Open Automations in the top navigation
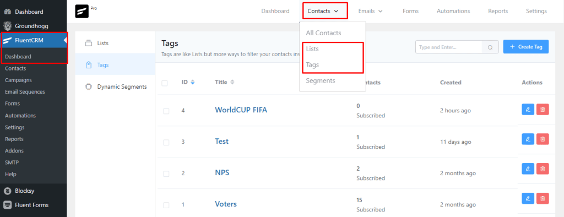Image resolution: width=564 pixels, height=217 pixels. (x=453, y=11)
